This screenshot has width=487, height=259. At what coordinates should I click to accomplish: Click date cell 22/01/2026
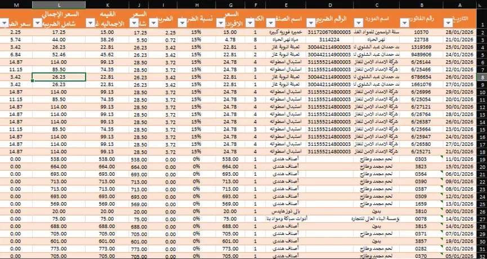point(459,70)
